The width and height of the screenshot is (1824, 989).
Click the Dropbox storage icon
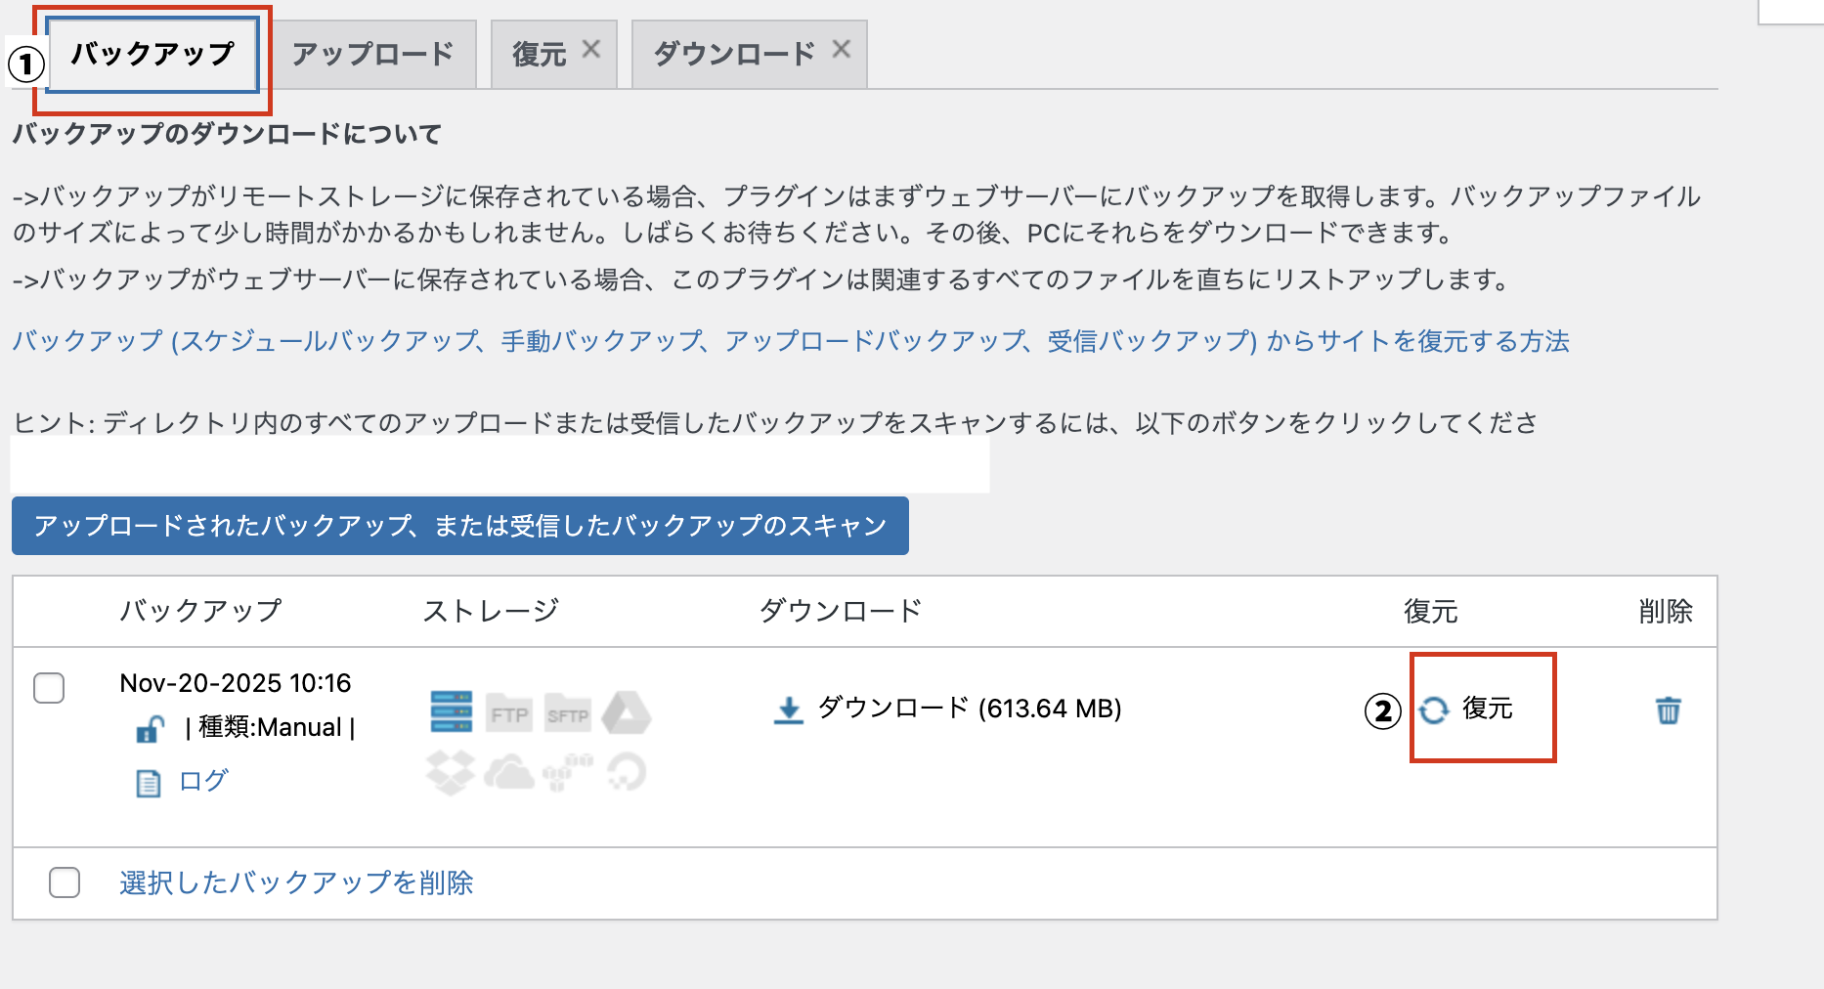point(451,772)
